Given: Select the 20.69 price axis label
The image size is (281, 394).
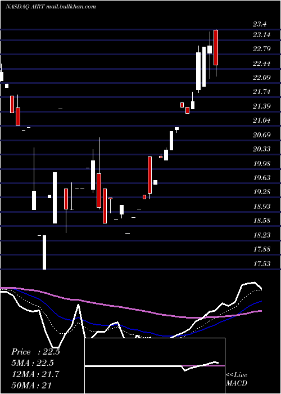Looking at the screenshot, I should [262, 135].
